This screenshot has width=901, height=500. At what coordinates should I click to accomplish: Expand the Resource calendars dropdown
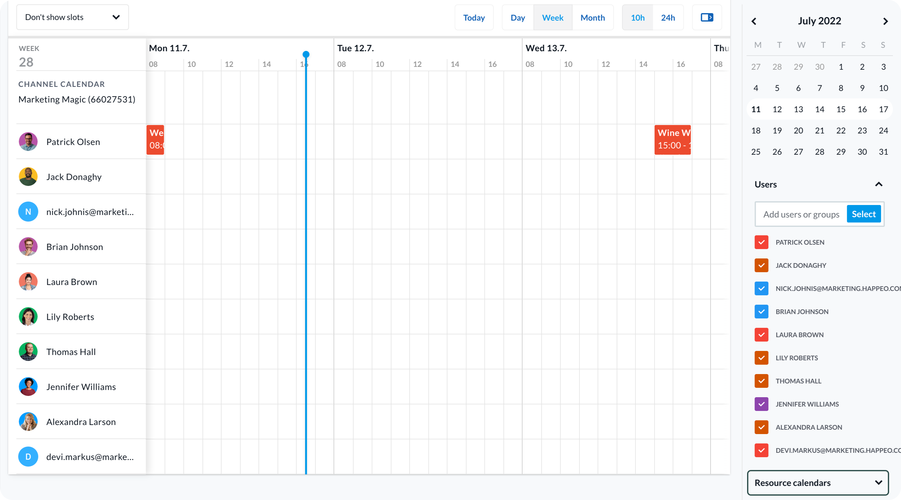(x=817, y=482)
